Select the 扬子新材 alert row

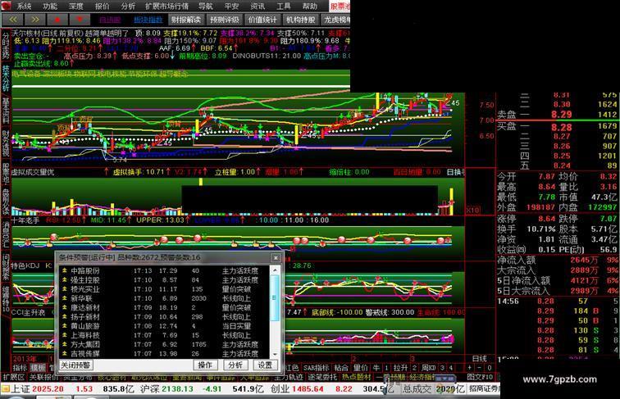(x=165, y=317)
